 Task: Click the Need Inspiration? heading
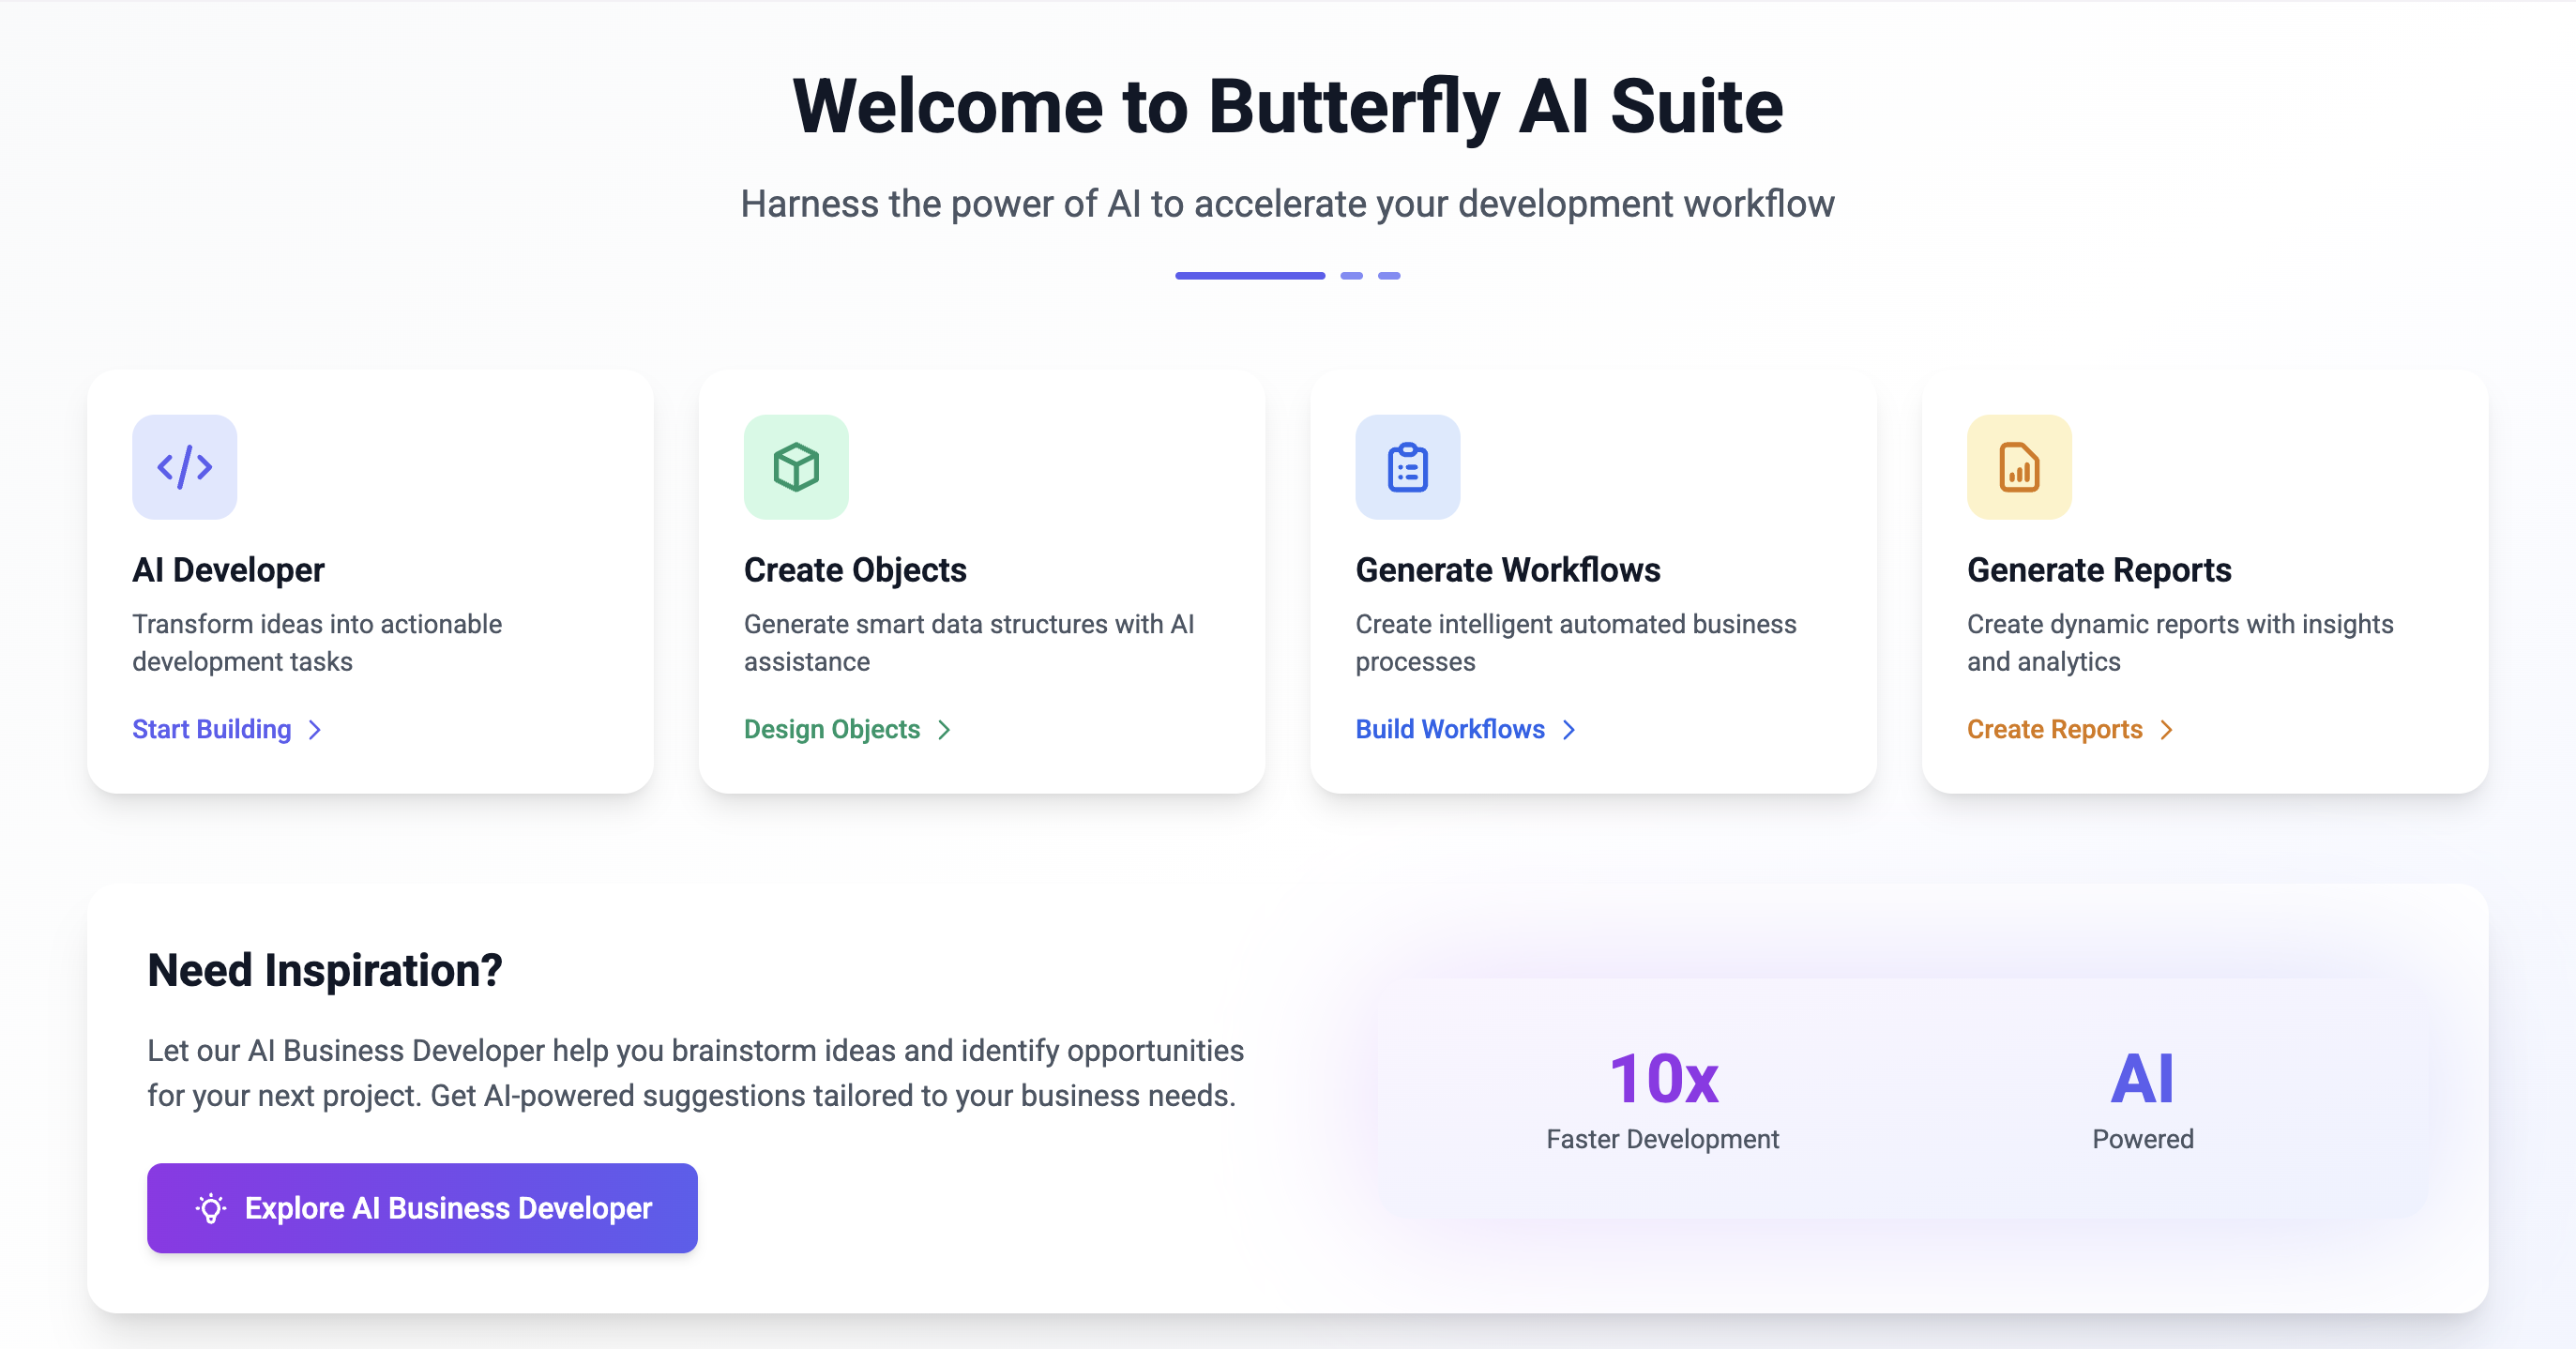coord(325,970)
